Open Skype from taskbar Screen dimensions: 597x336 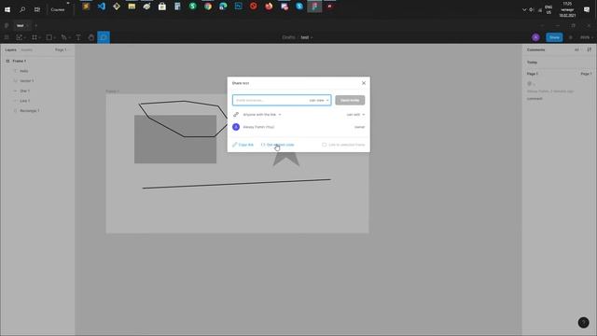(x=299, y=7)
